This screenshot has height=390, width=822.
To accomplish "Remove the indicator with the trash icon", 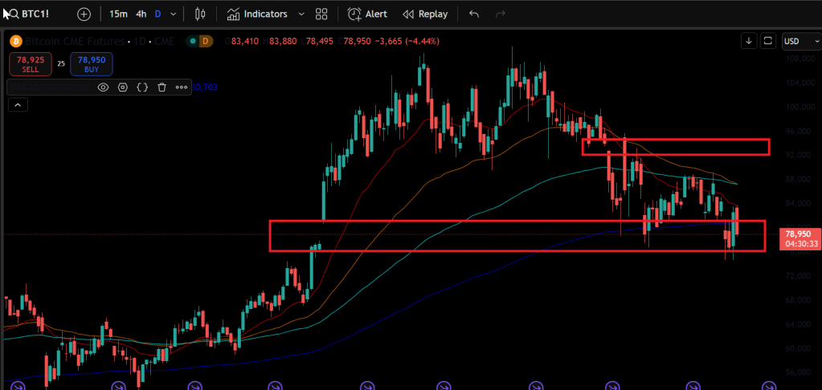I will [162, 87].
